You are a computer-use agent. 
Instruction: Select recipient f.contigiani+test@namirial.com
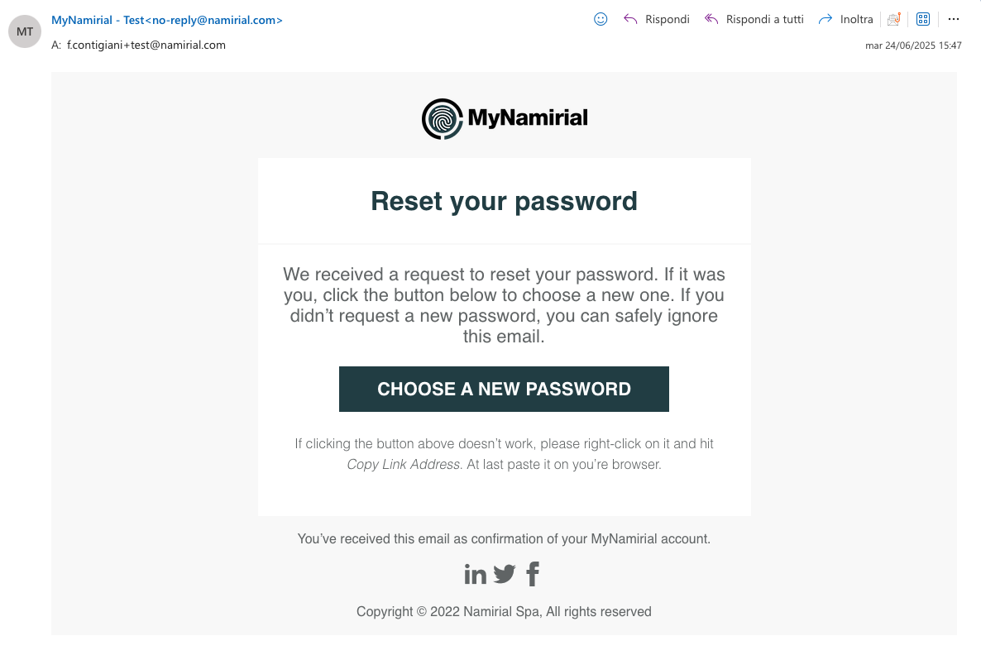pyautogui.click(x=146, y=45)
